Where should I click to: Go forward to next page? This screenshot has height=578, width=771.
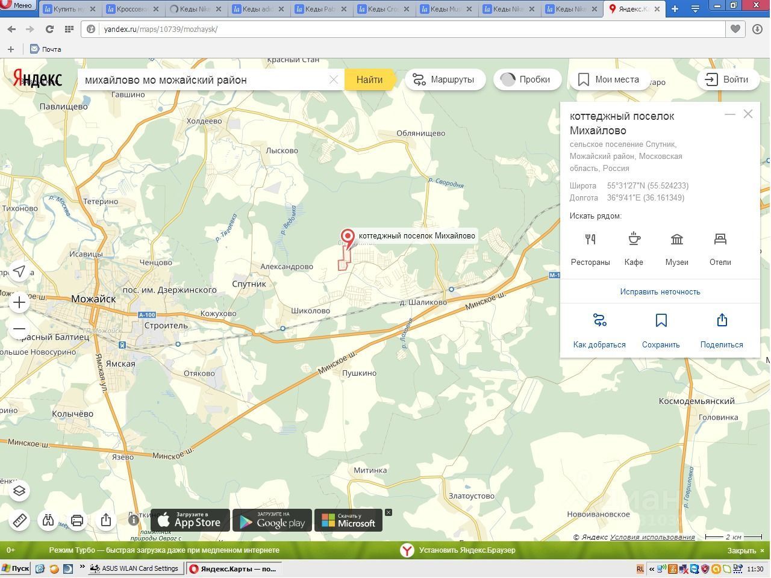pos(30,29)
